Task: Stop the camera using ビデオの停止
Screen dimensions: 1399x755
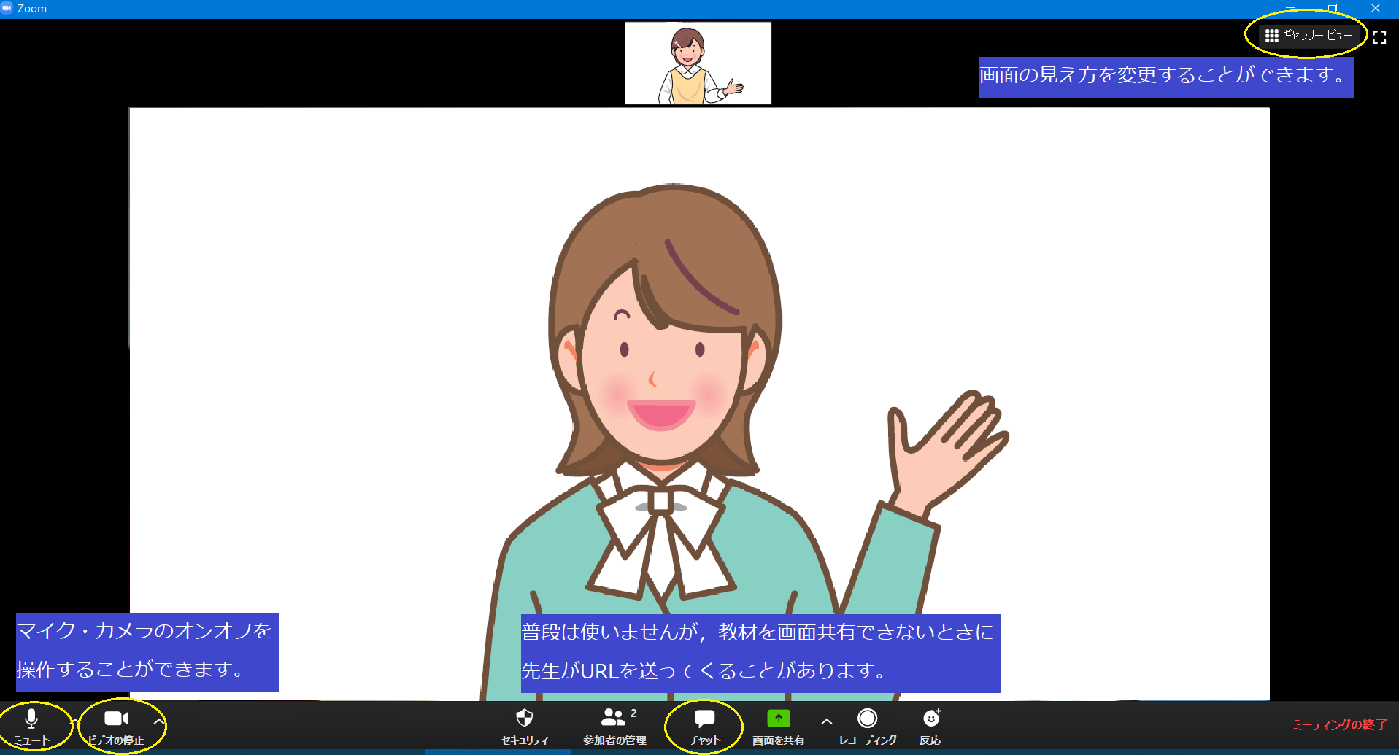Action: pyautogui.click(x=116, y=726)
